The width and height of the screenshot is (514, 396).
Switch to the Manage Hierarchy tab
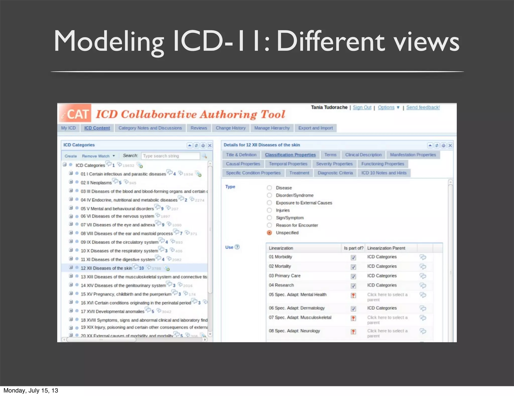(272, 128)
